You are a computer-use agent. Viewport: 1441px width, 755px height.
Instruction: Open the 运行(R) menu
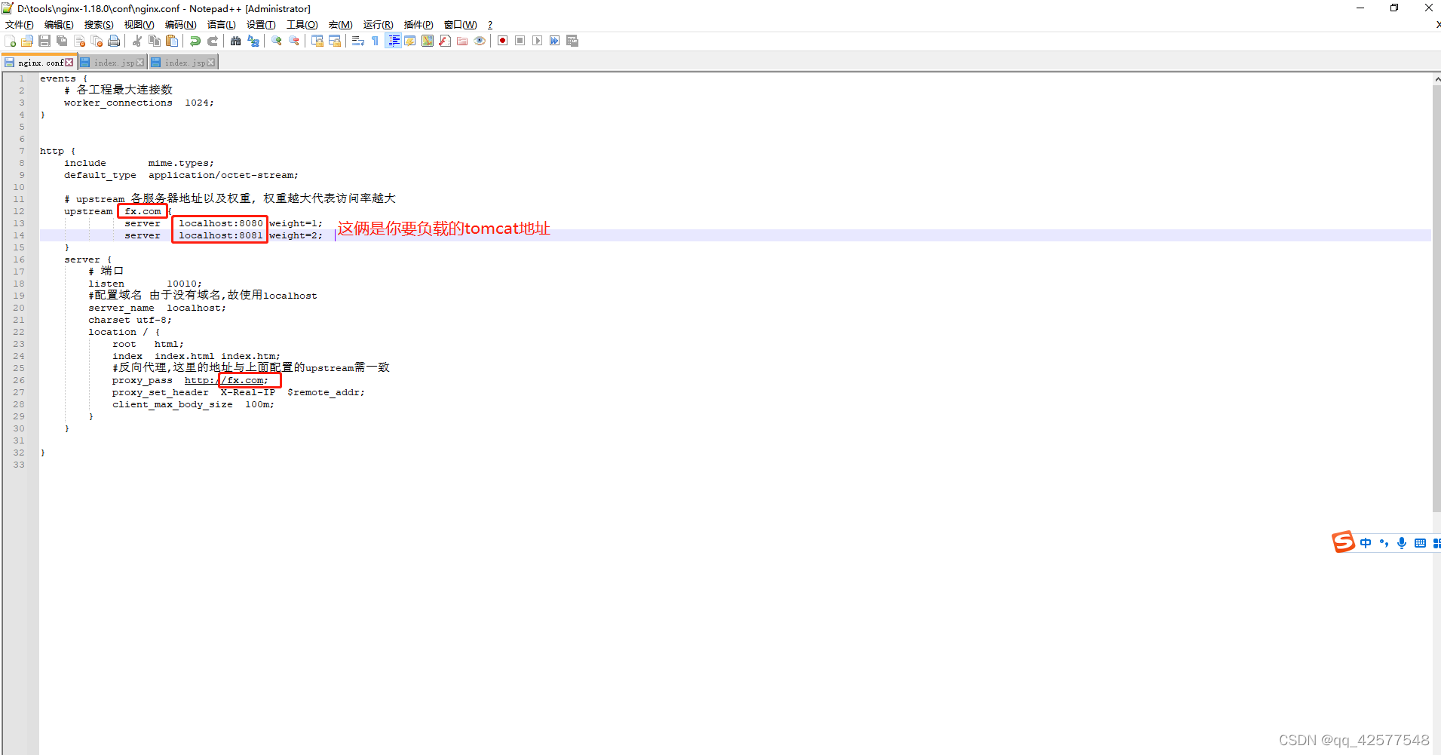(x=378, y=25)
